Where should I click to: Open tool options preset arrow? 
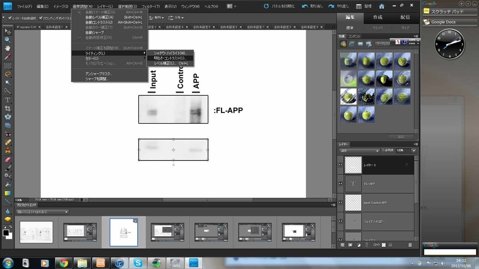[4, 18]
